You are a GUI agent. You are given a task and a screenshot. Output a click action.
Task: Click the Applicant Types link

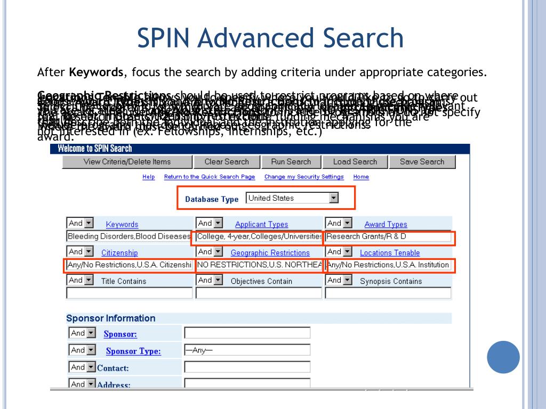click(x=261, y=224)
